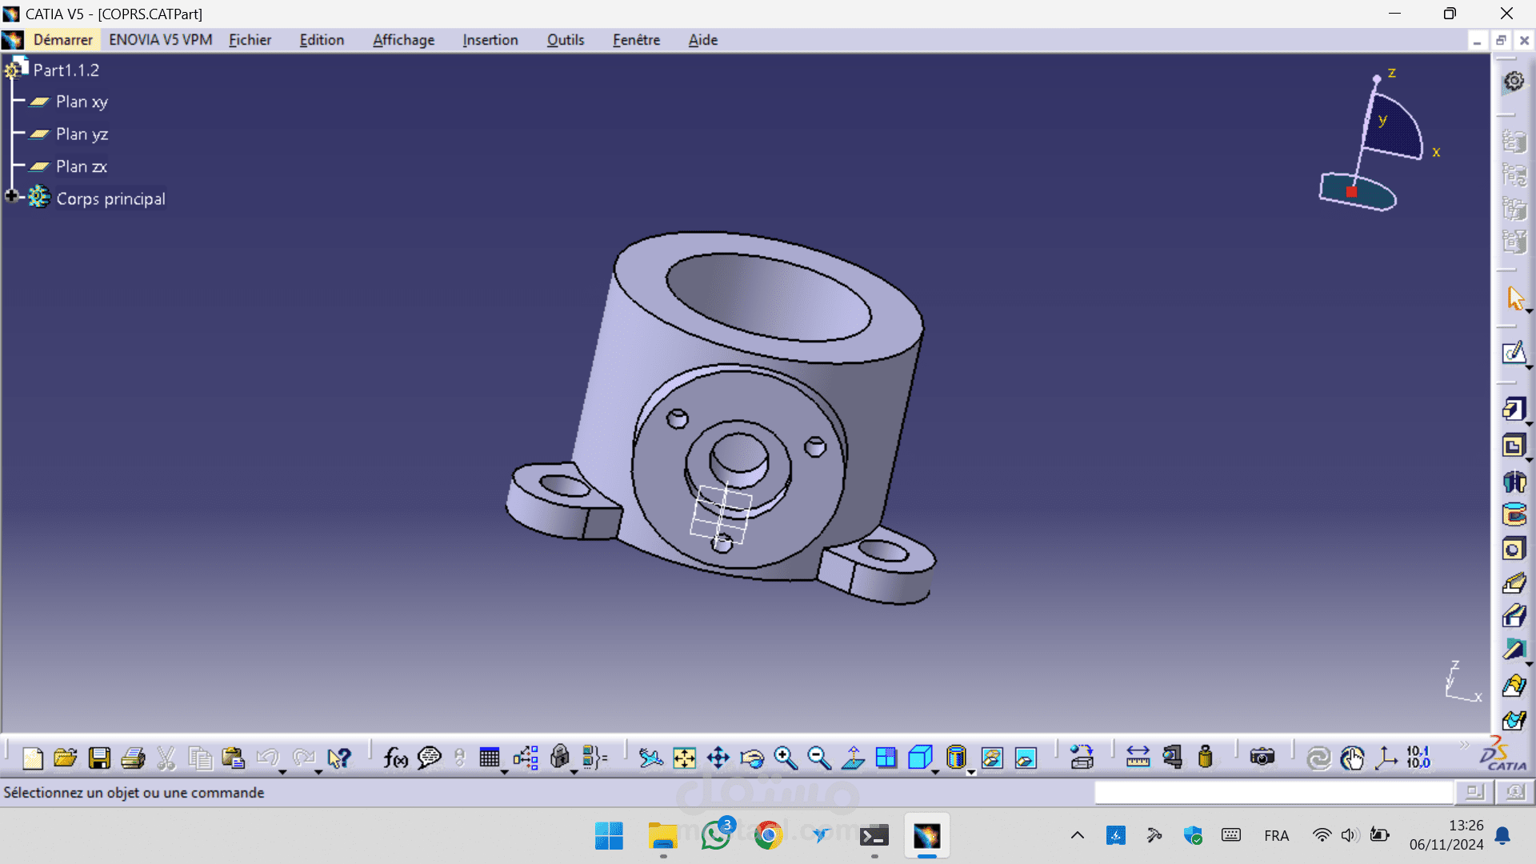This screenshot has height=864, width=1536.
Task: Click the Démarrer menu button
Action: pyautogui.click(x=62, y=40)
